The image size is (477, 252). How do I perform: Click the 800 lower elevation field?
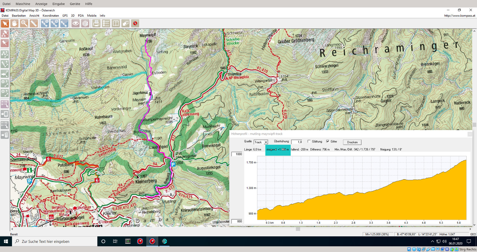[x=237, y=221]
